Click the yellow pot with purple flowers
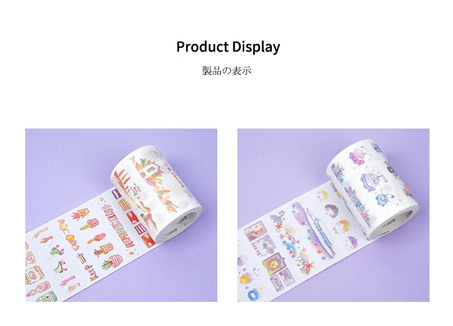Viewport: 453px width, 326px height. click(x=246, y=278)
